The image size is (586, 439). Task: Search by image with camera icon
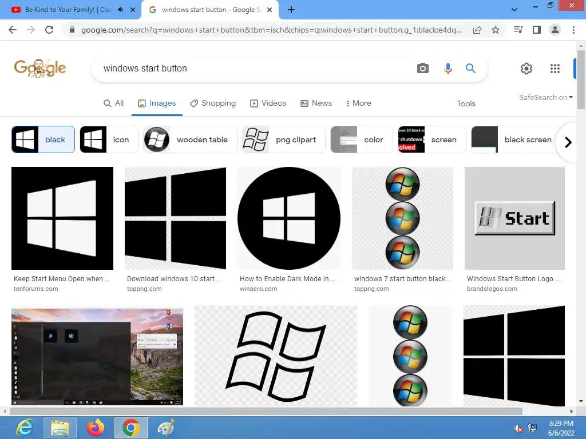click(x=423, y=69)
